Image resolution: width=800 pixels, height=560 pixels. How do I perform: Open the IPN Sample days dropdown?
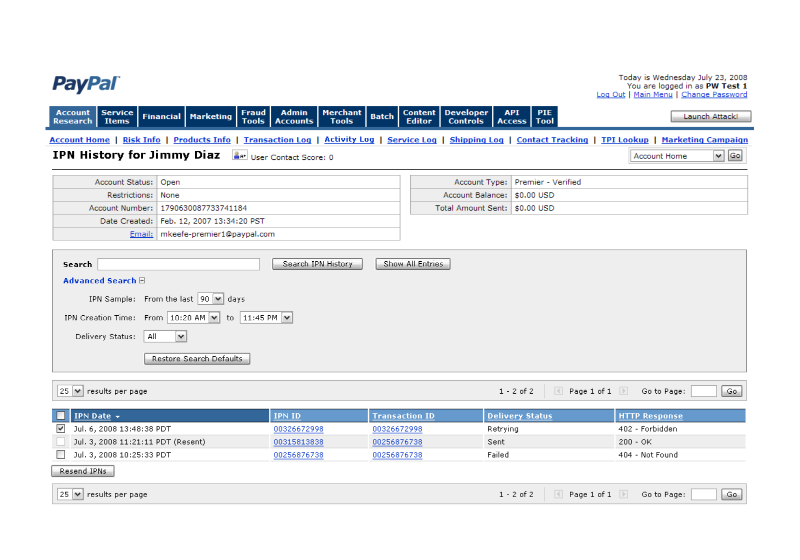coord(218,299)
